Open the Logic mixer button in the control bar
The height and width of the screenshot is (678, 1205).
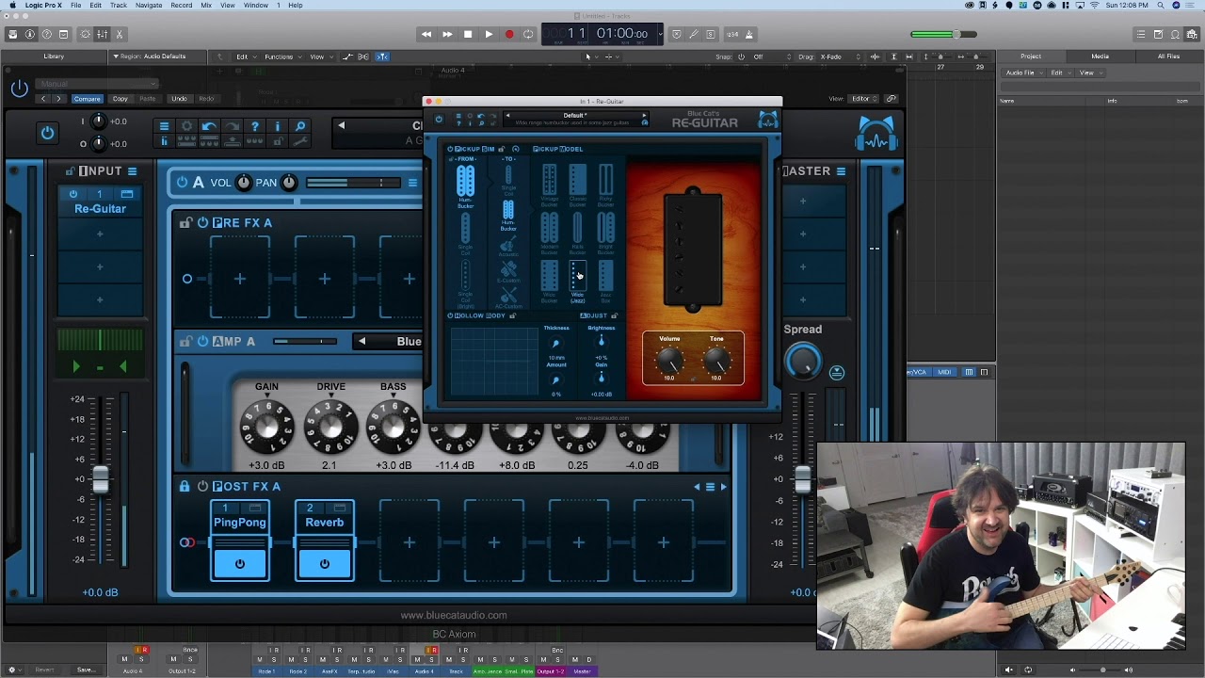[102, 34]
